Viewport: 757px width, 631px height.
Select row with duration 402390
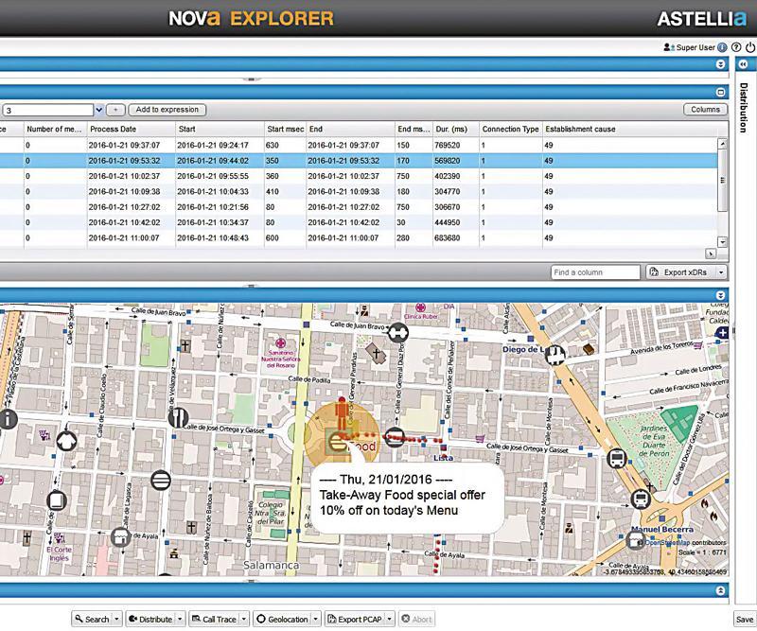pyautogui.click(x=359, y=176)
